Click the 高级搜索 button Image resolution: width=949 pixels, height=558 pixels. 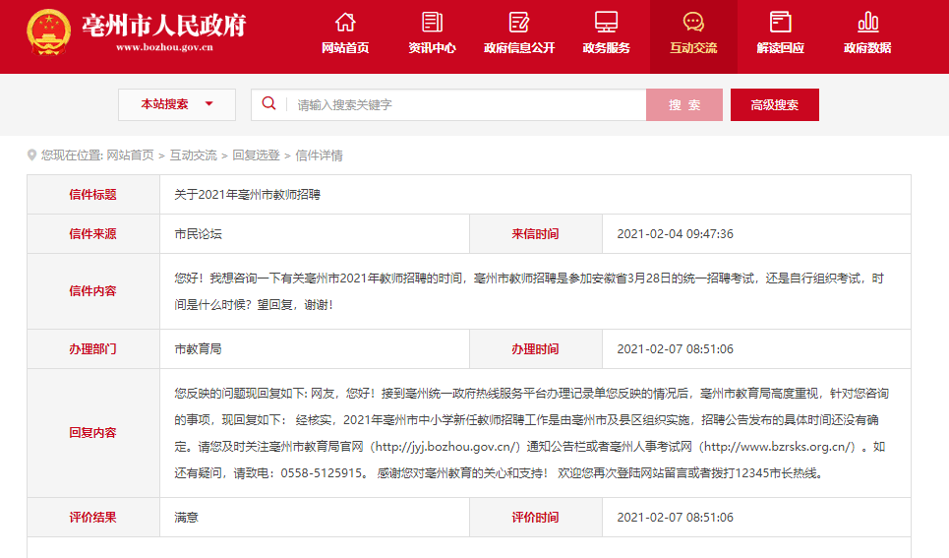click(x=775, y=105)
